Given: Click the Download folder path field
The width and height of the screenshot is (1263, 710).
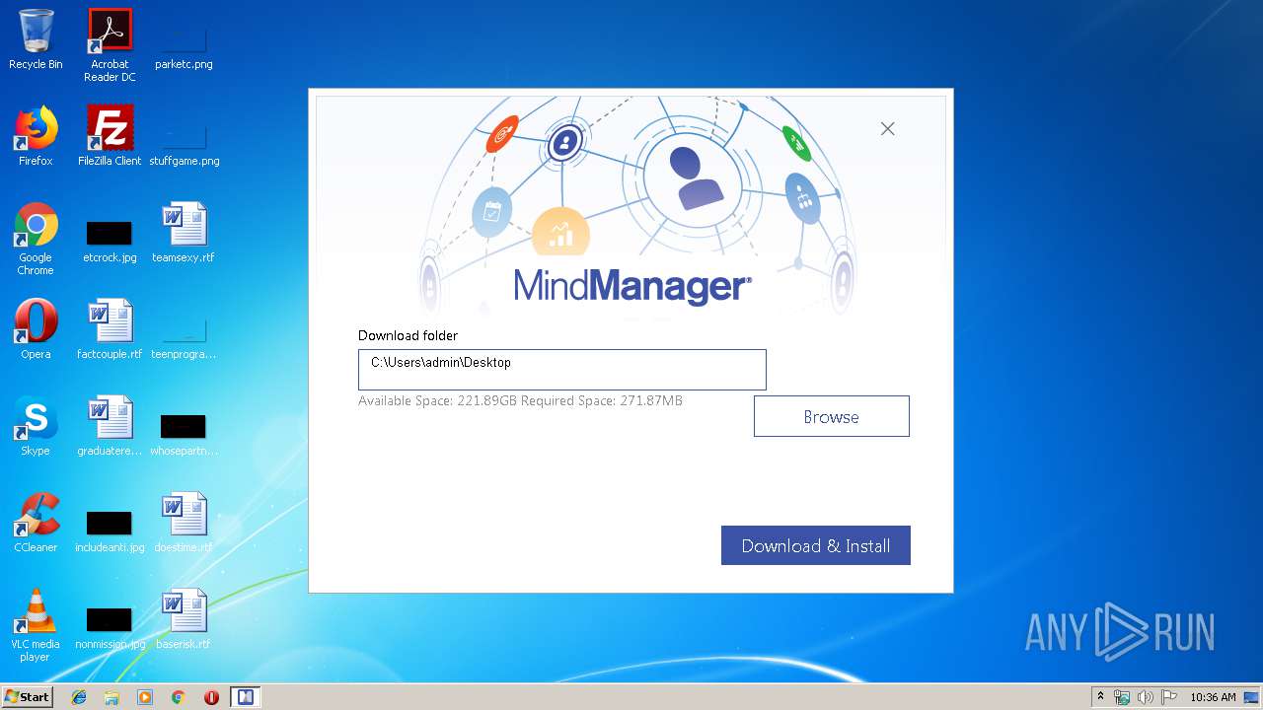Looking at the screenshot, I should pyautogui.click(x=562, y=370).
